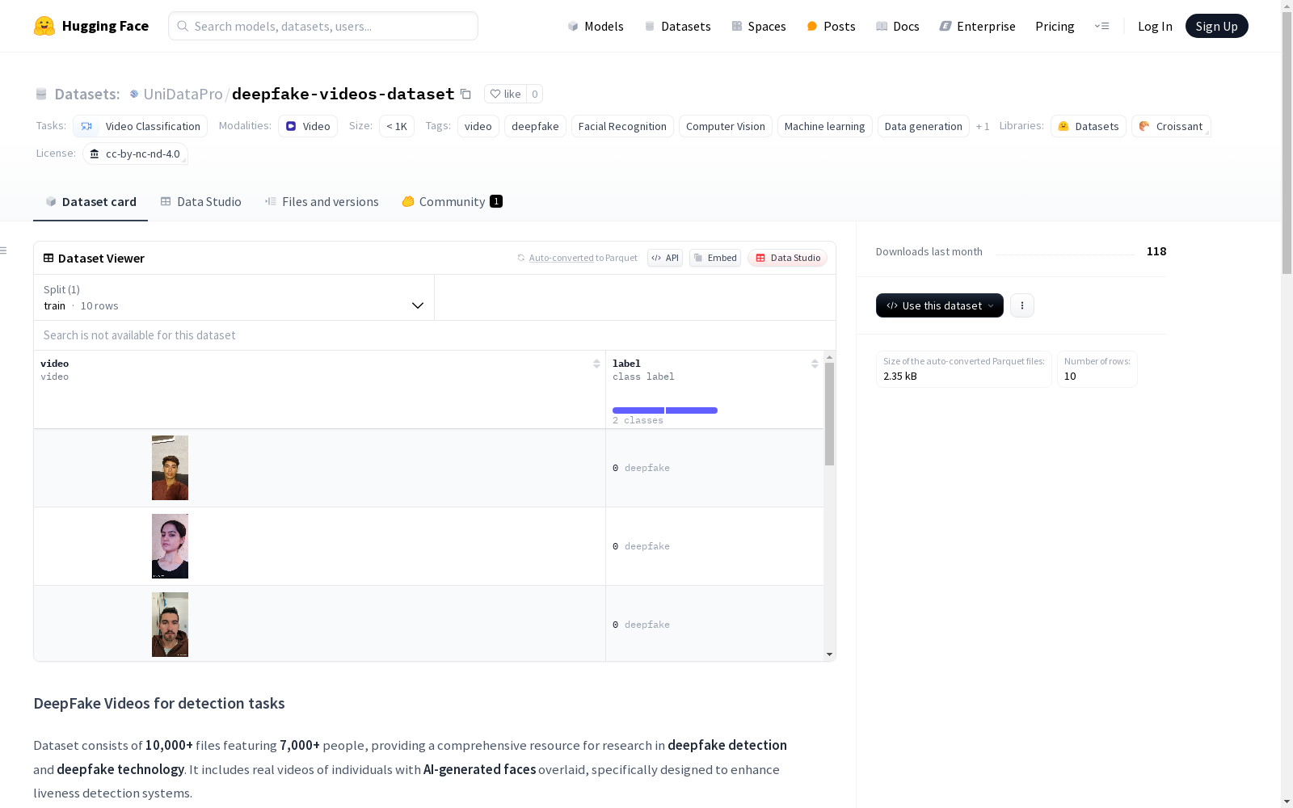Image resolution: width=1293 pixels, height=808 pixels.
Task: Open the first video thumbnail
Action: point(170,468)
